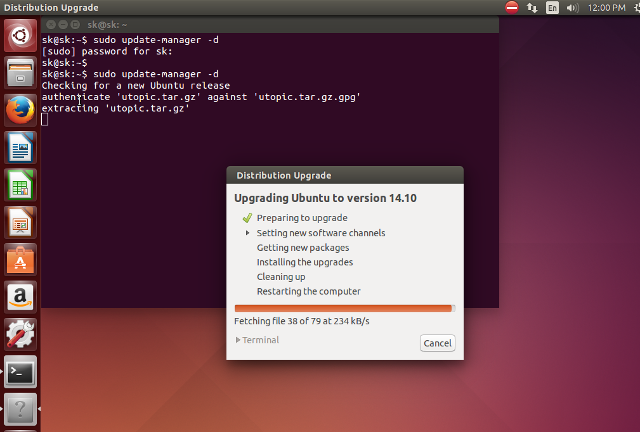Click the arrow beside Setting new software channels

pyautogui.click(x=247, y=232)
